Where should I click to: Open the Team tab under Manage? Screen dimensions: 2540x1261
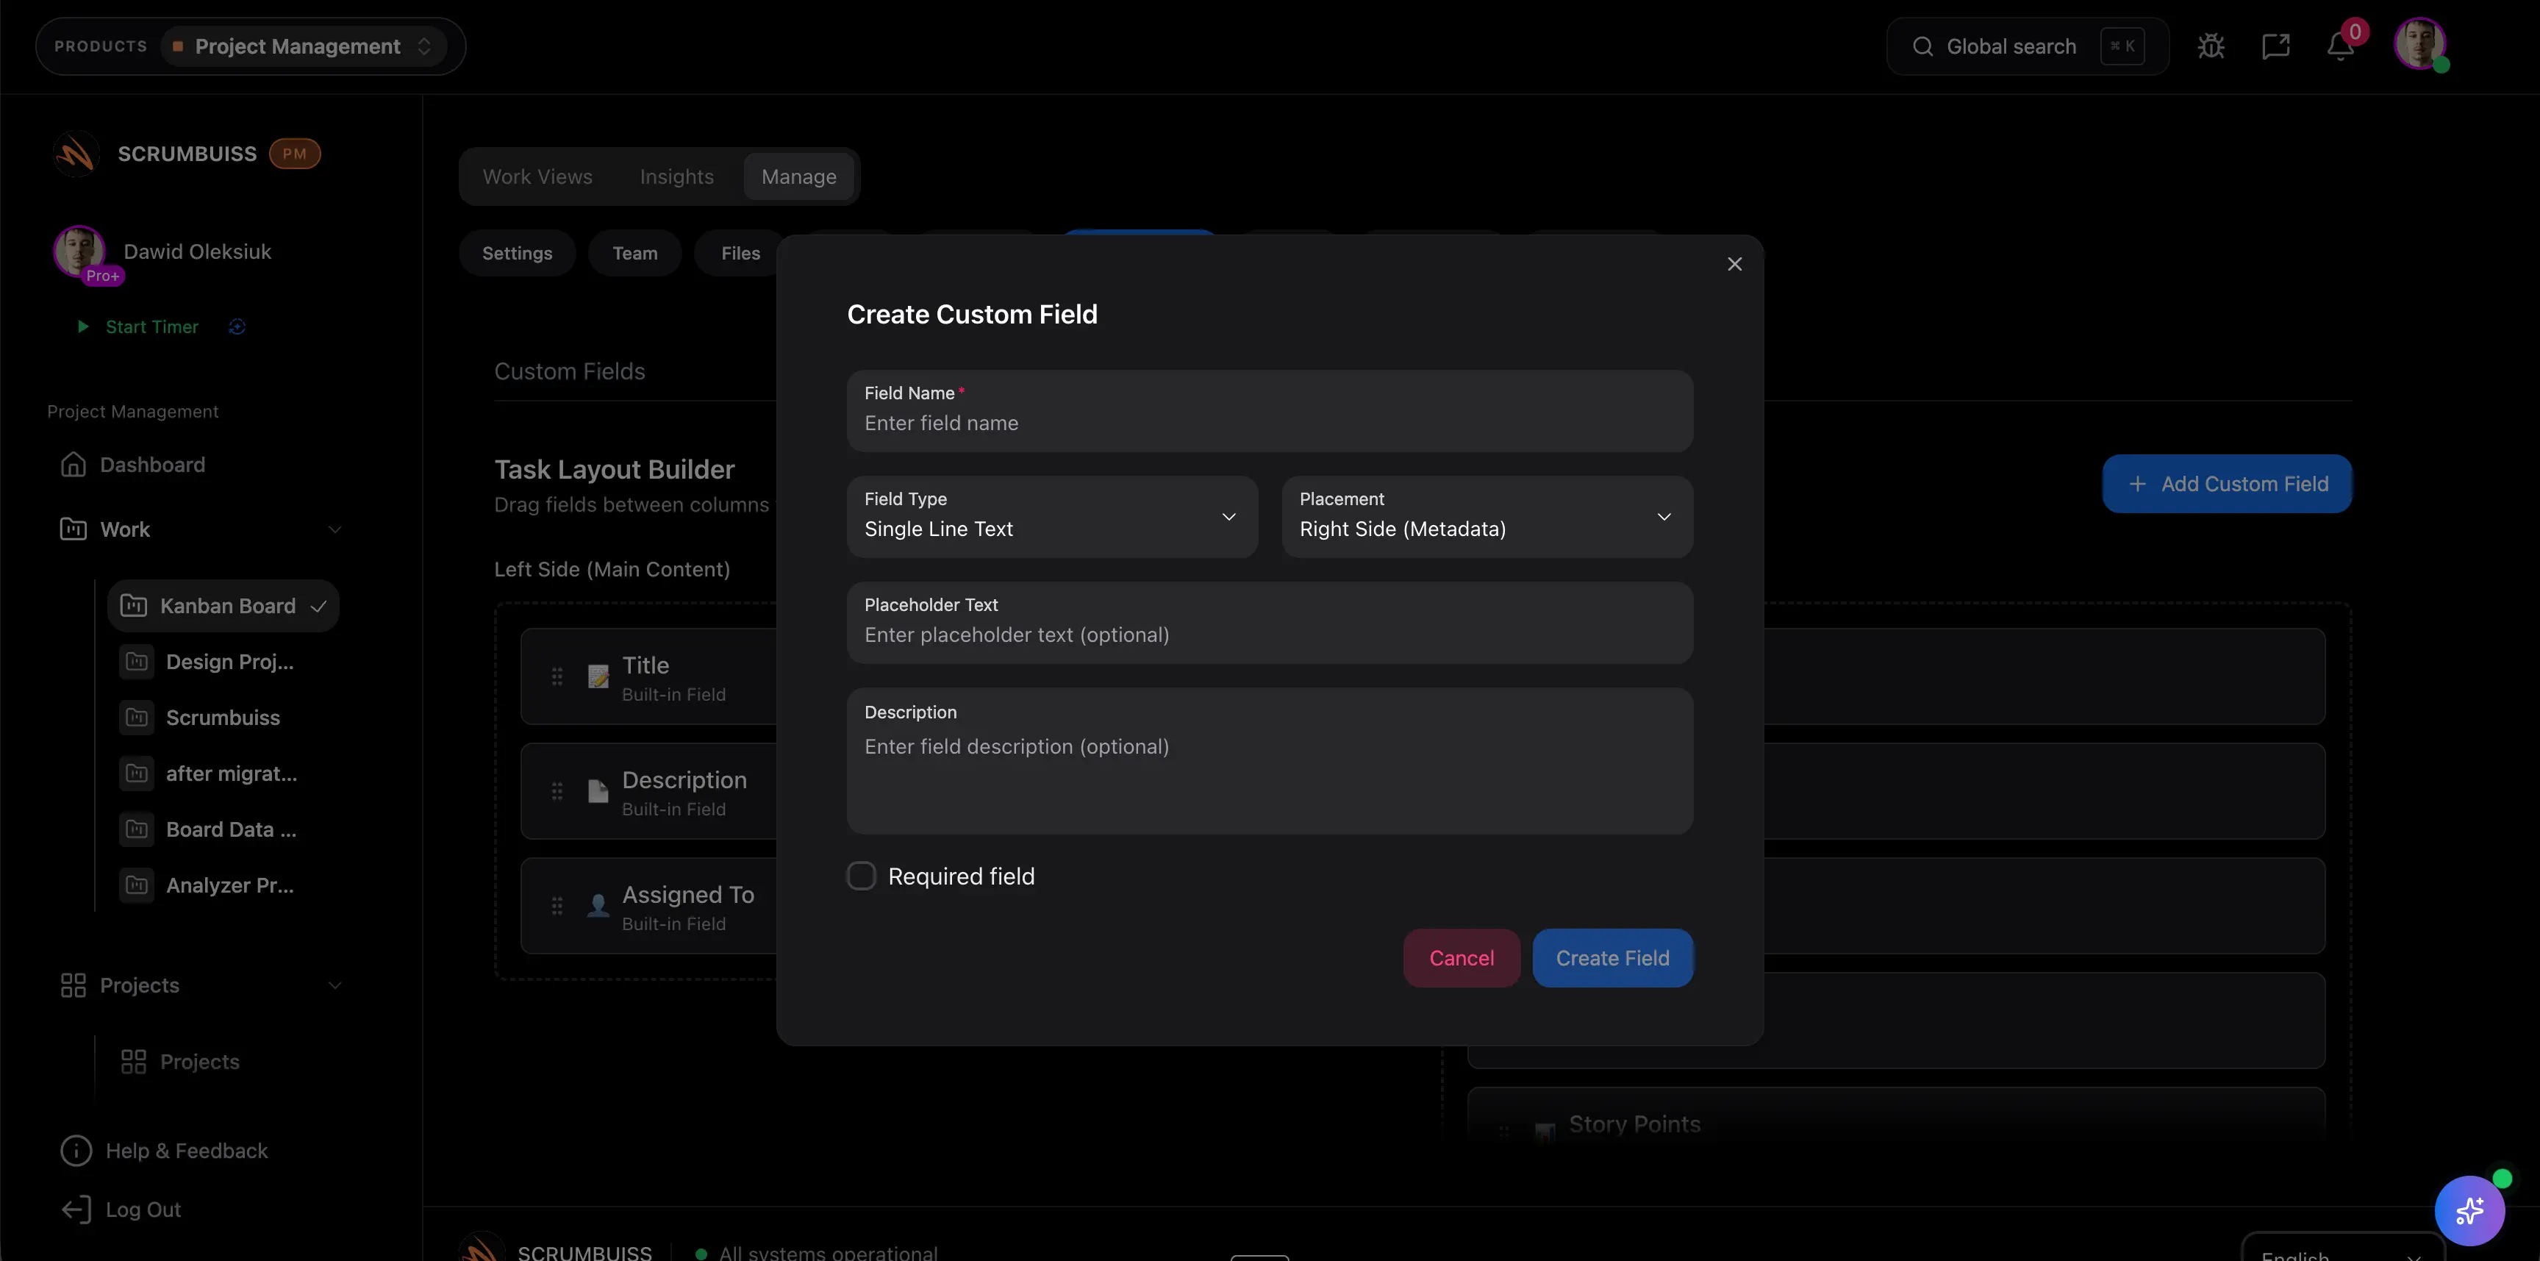[634, 252]
